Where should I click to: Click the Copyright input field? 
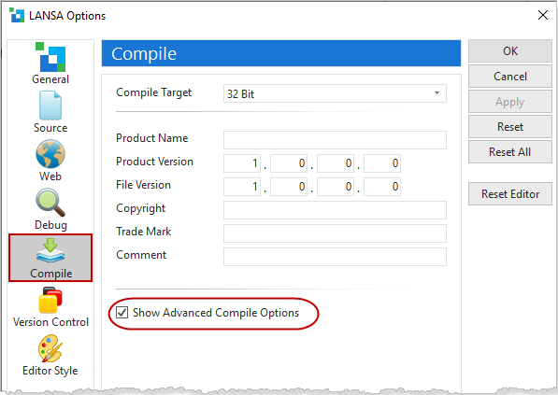point(335,210)
